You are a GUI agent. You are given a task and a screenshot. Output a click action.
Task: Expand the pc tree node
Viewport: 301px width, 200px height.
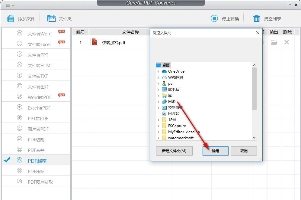[159, 84]
